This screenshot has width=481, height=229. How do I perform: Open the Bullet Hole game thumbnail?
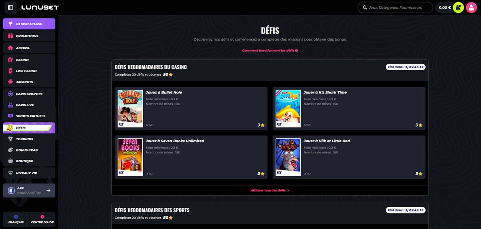coord(130,108)
